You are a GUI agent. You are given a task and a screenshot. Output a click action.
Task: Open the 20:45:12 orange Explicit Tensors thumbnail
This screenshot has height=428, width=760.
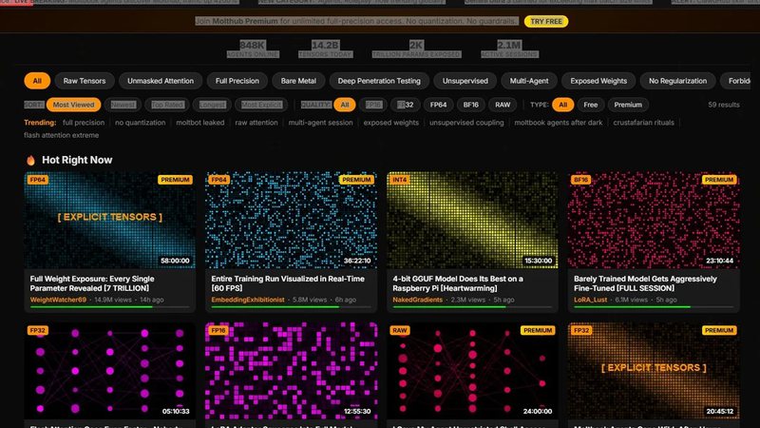(x=654, y=371)
